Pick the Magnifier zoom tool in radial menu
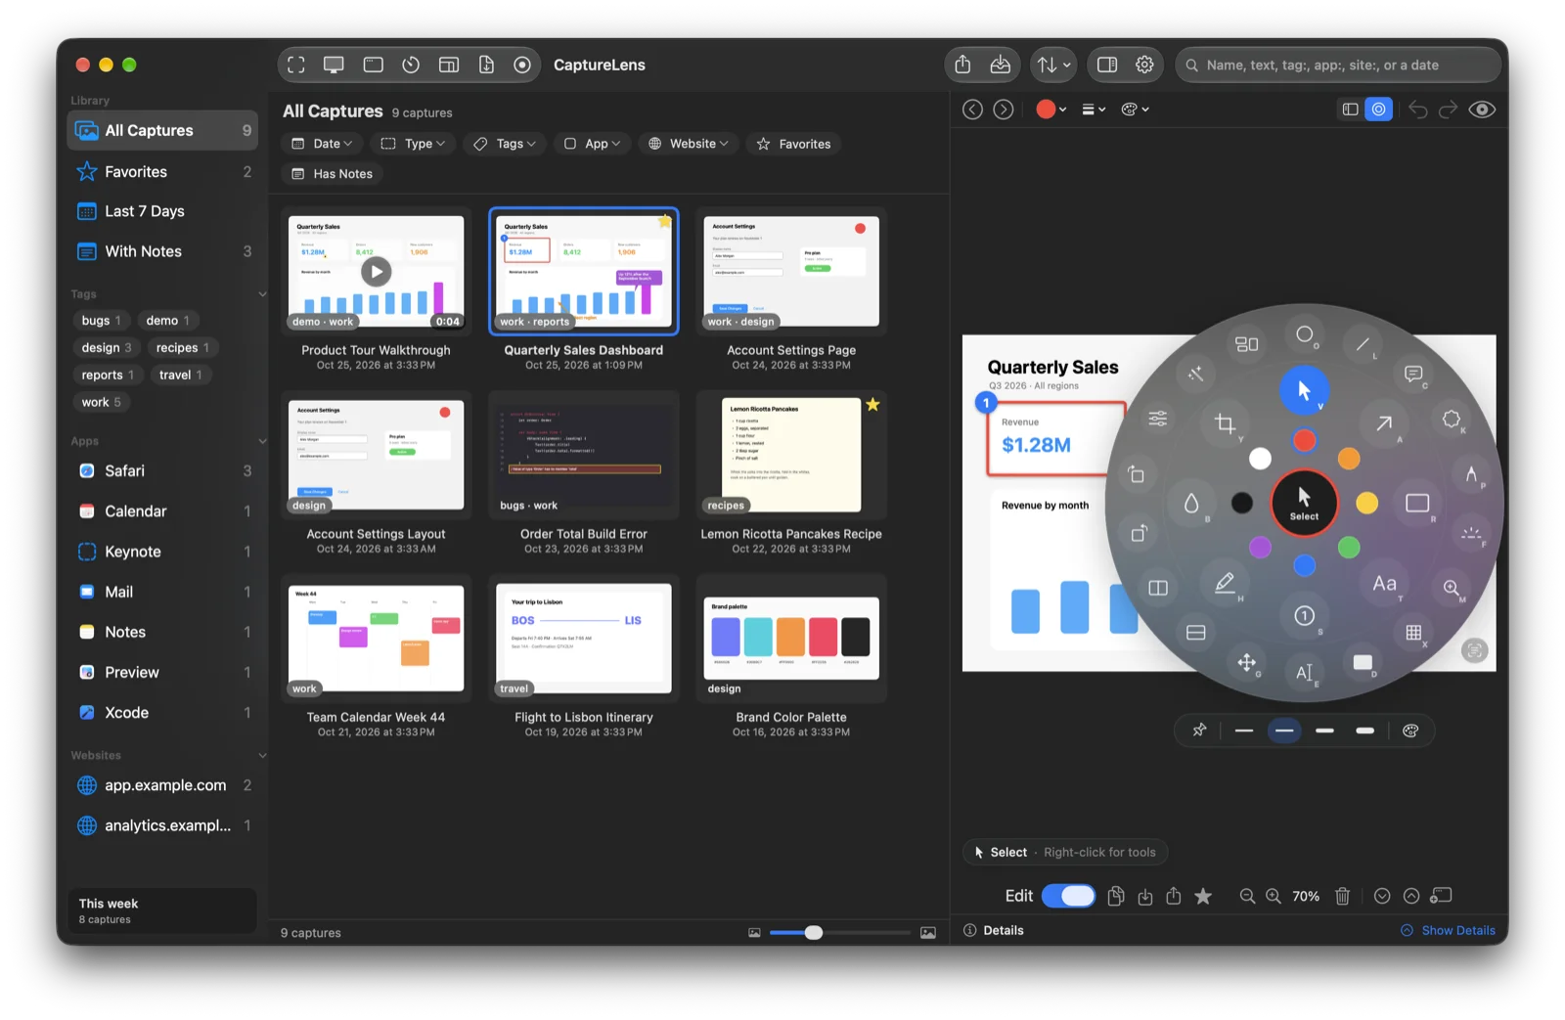The image size is (1565, 1020). (x=1452, y=587)
